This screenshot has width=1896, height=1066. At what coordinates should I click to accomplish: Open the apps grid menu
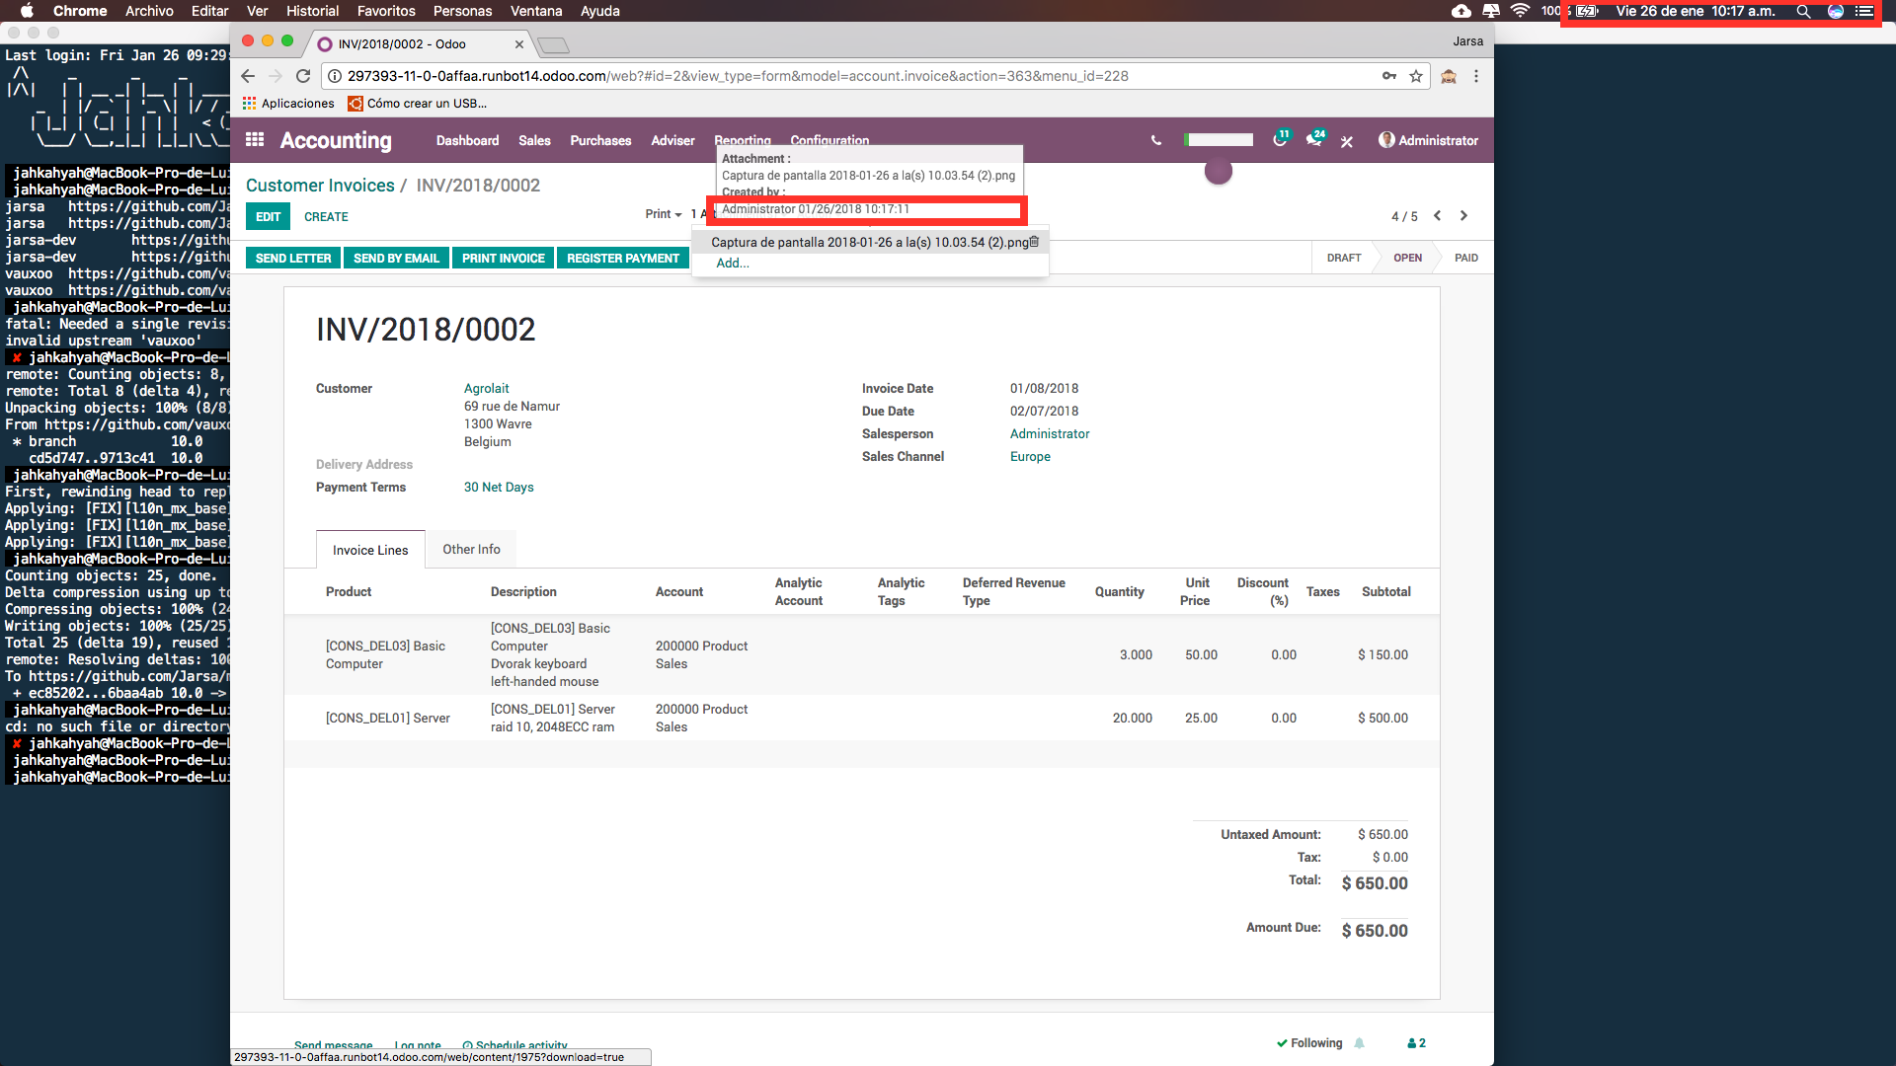coord(255,140)
